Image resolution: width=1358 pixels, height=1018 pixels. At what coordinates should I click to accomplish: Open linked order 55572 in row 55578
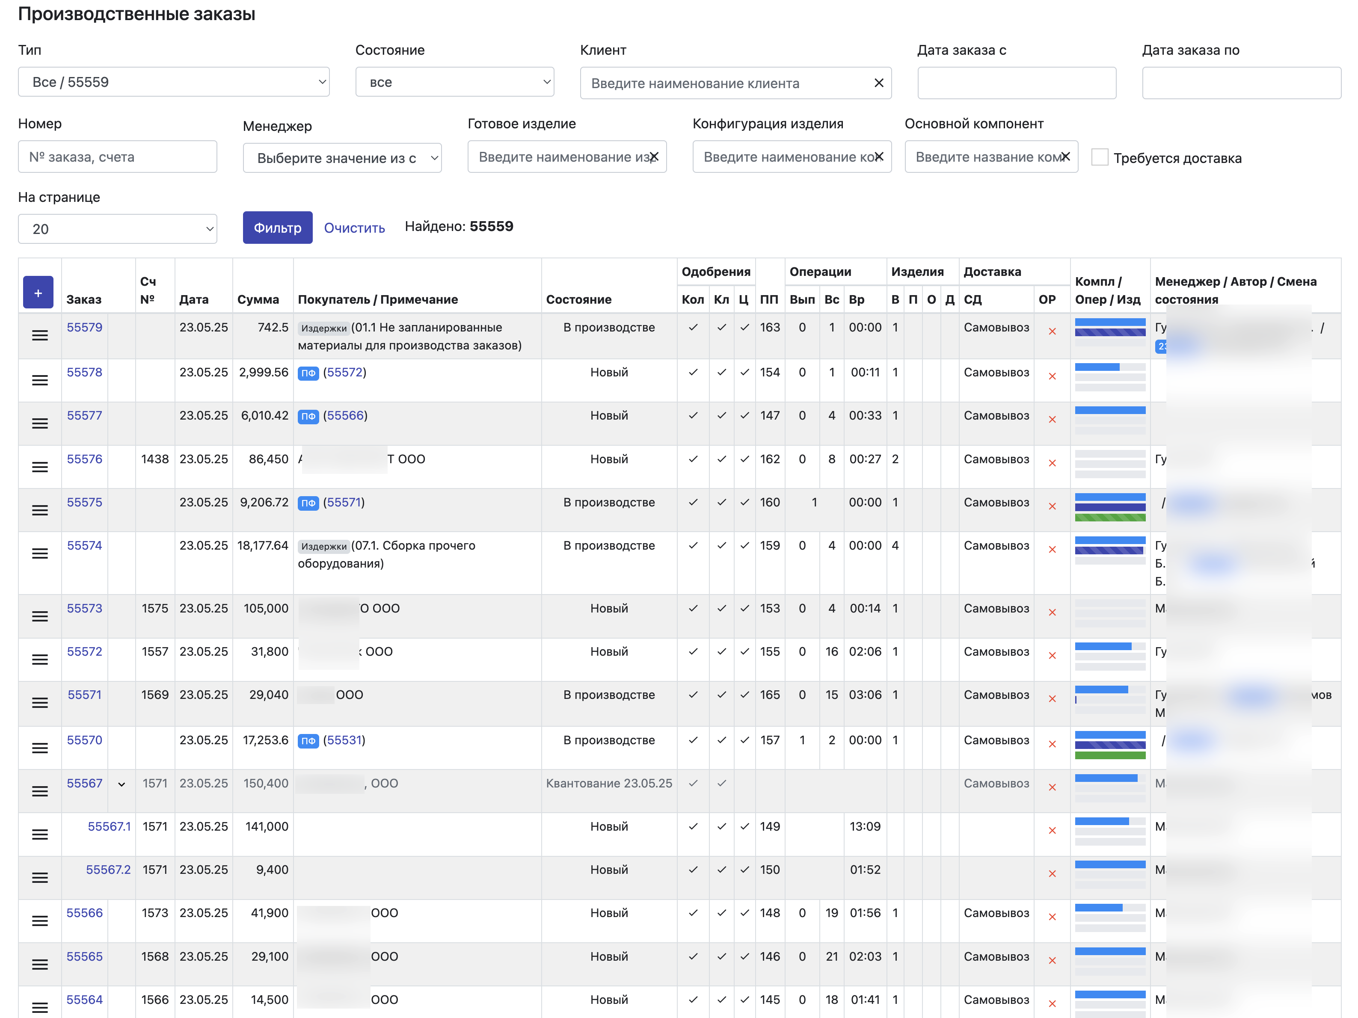pos(344,373)
